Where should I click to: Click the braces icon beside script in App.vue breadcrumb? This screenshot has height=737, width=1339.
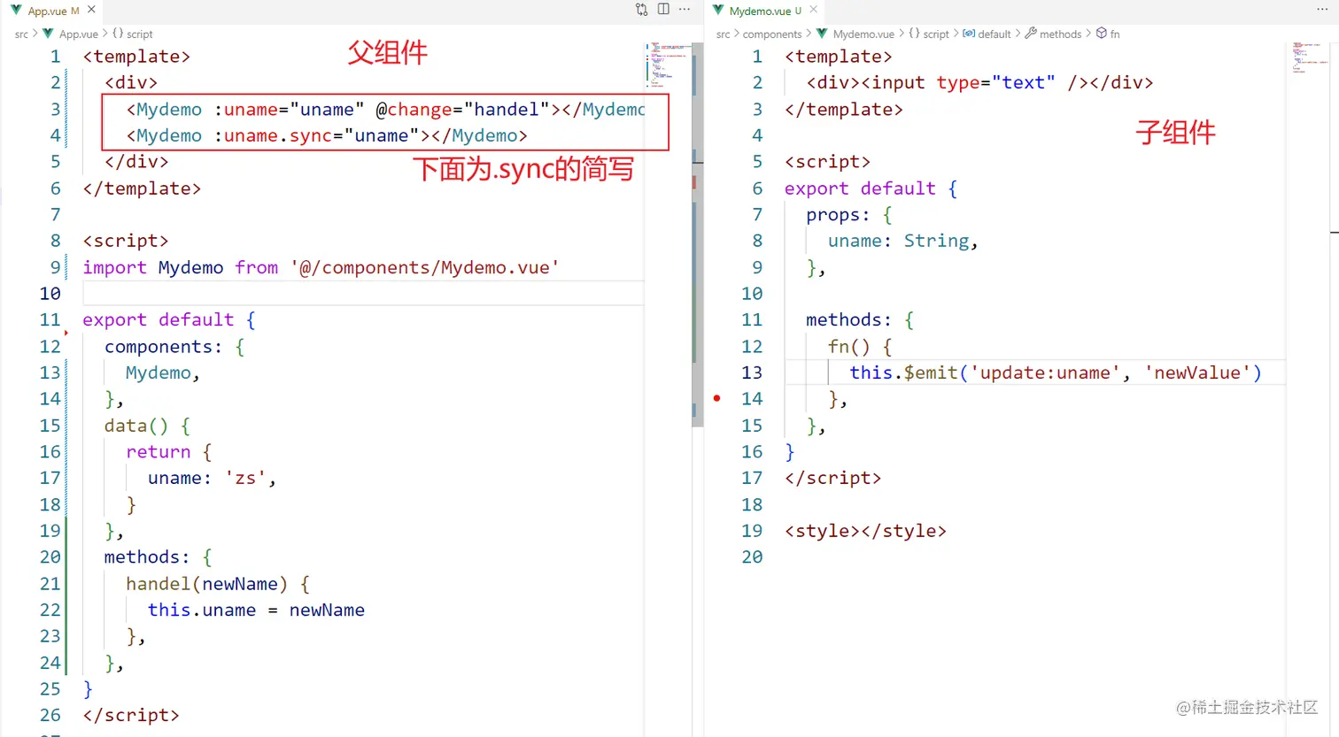(x=118, y=34)
